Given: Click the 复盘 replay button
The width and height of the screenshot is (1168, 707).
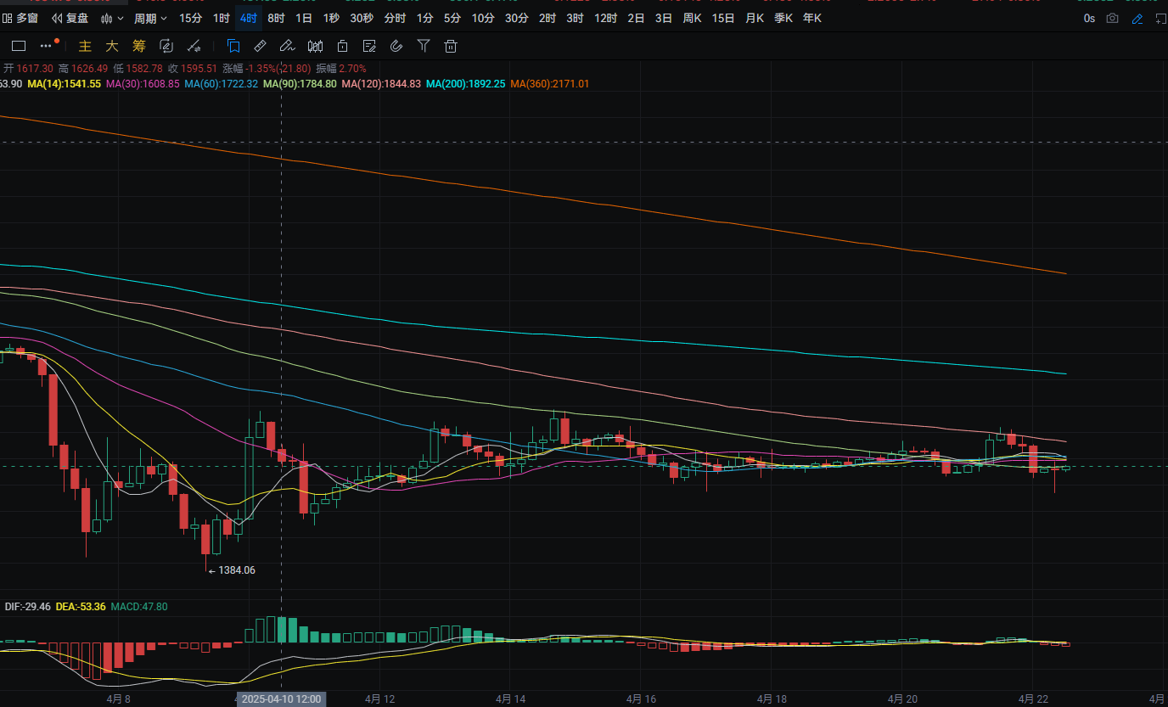Looking at the screenshot, I should point(70,18).
